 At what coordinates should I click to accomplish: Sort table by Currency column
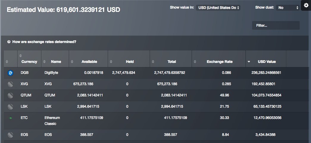(x=29, y=59)
